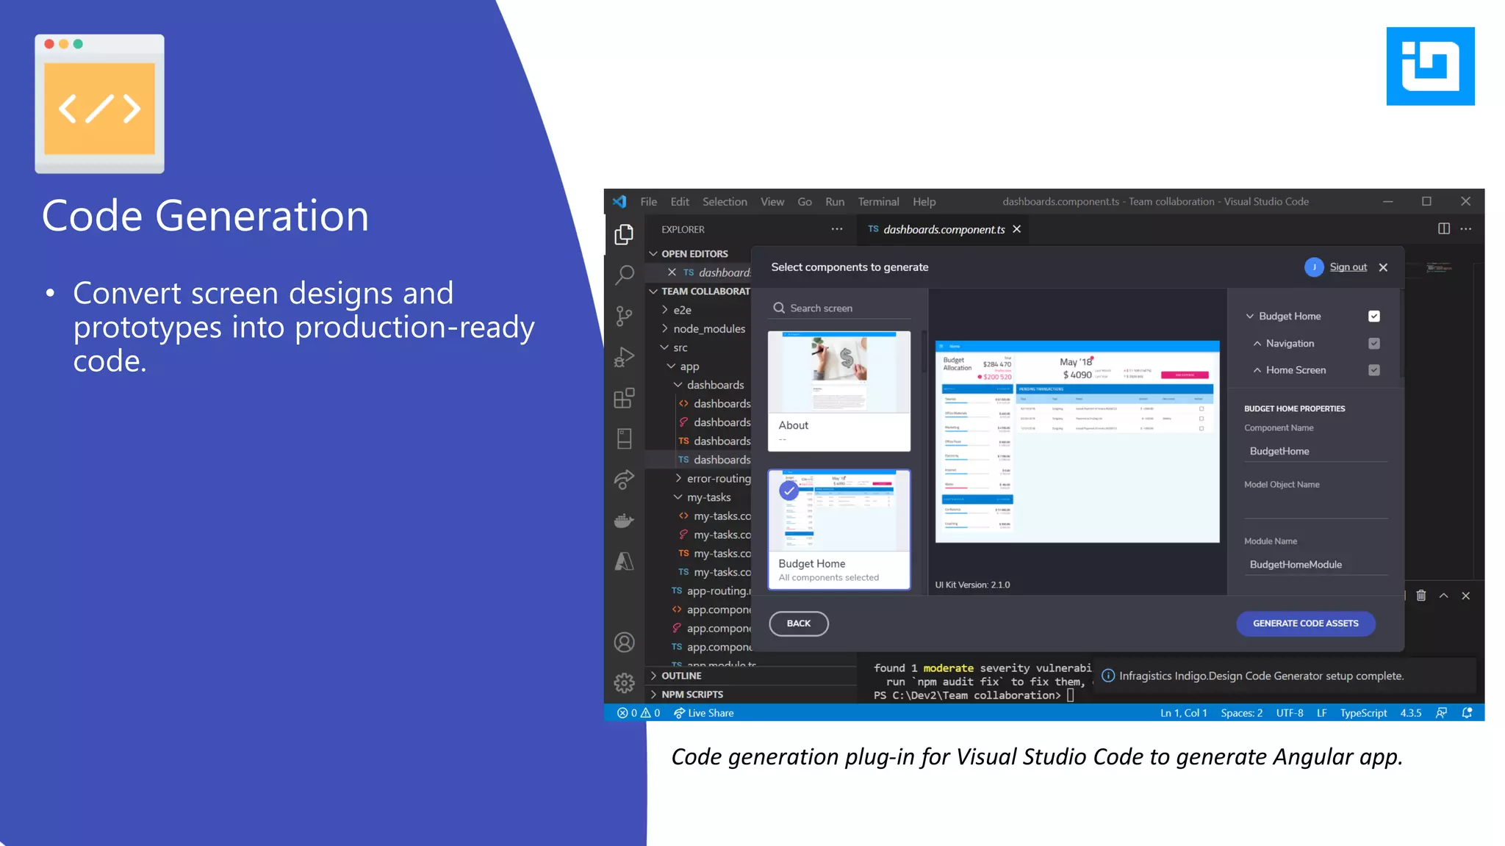Image resolution: width=1505 pixels, height=846 pixels.
Task: Close the Select components dialog
Action: click(1383, 267)
